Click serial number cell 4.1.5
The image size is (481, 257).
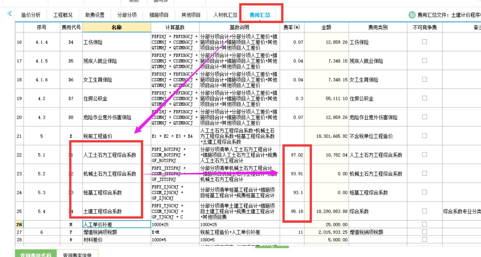click(x=42, y=61)
